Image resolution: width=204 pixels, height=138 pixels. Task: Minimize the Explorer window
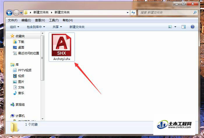177,4
